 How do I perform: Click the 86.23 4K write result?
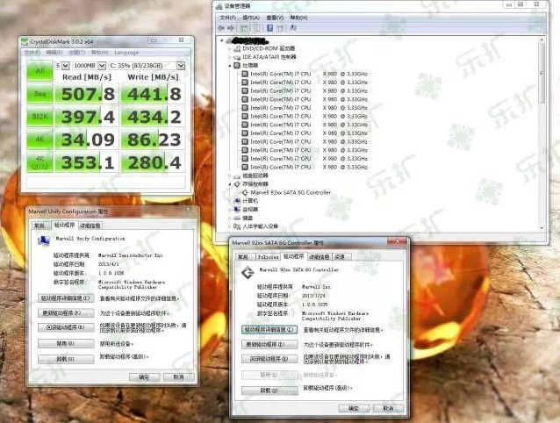coord(153,140)
